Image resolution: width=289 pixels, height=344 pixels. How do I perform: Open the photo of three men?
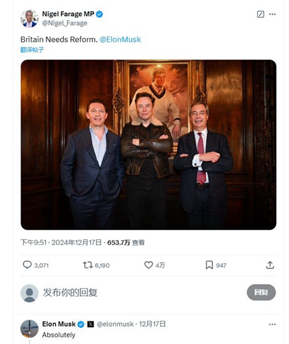pyautogui.click(x=149, y=145)
